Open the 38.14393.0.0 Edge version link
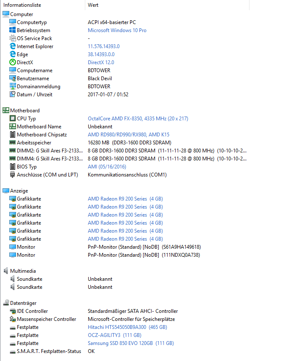The width and height of the screenshot is (282, 361). click(101, 54)
